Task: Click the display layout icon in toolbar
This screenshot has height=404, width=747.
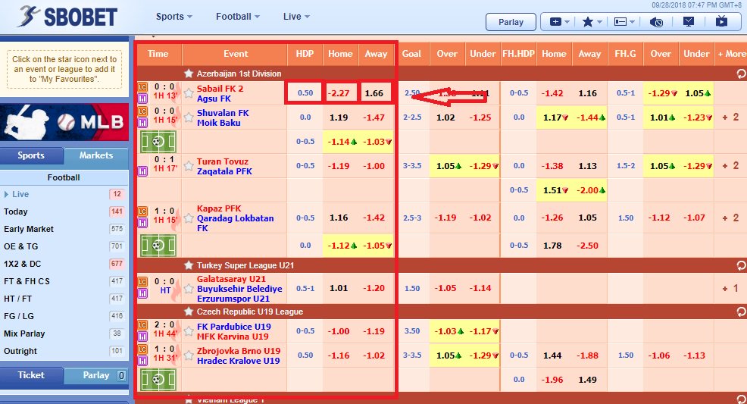Action: pyautogui.click(x=620, y=22)
